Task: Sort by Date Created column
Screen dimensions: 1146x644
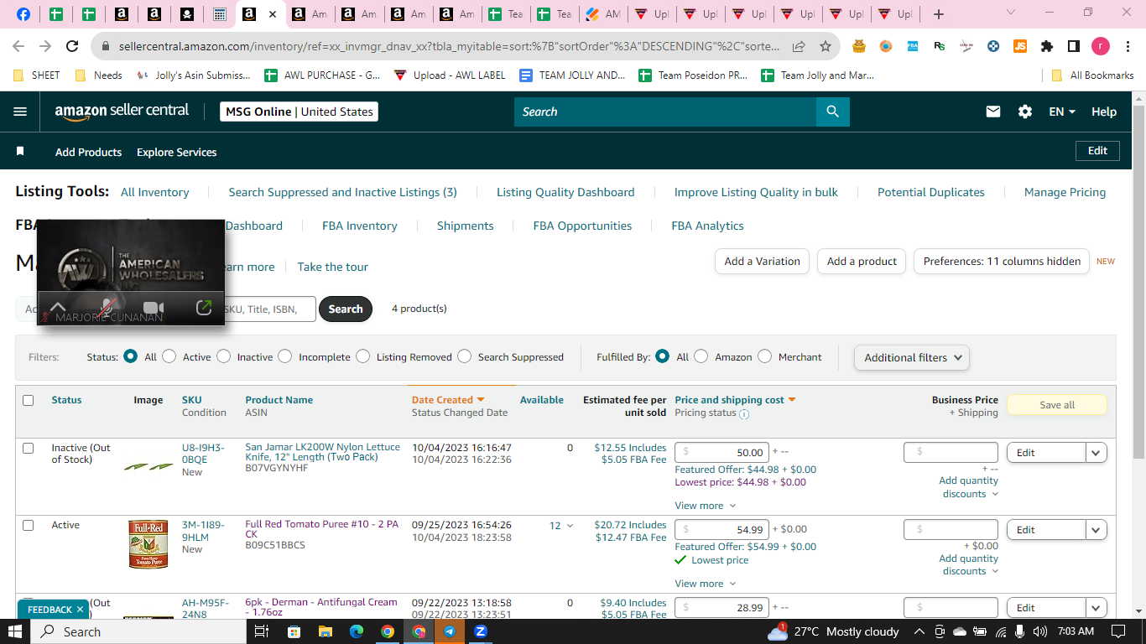Action: [x=448, y=400]
